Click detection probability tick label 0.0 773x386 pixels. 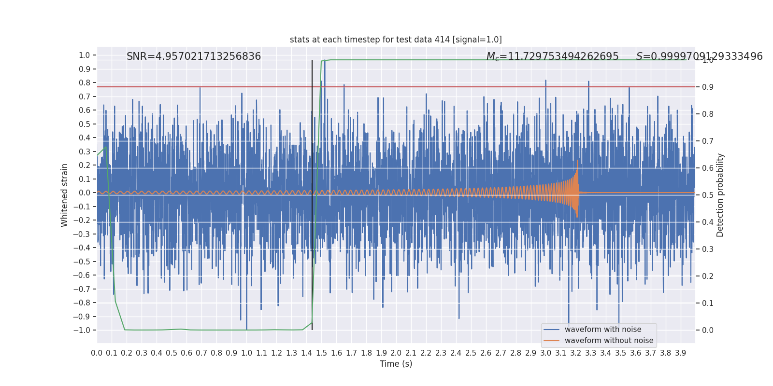708,331
